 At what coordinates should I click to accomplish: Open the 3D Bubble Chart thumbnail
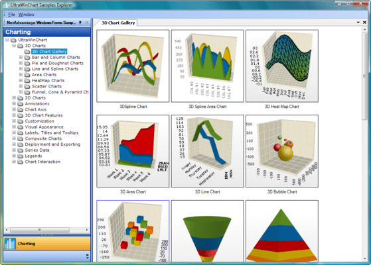tap(282, 151)
